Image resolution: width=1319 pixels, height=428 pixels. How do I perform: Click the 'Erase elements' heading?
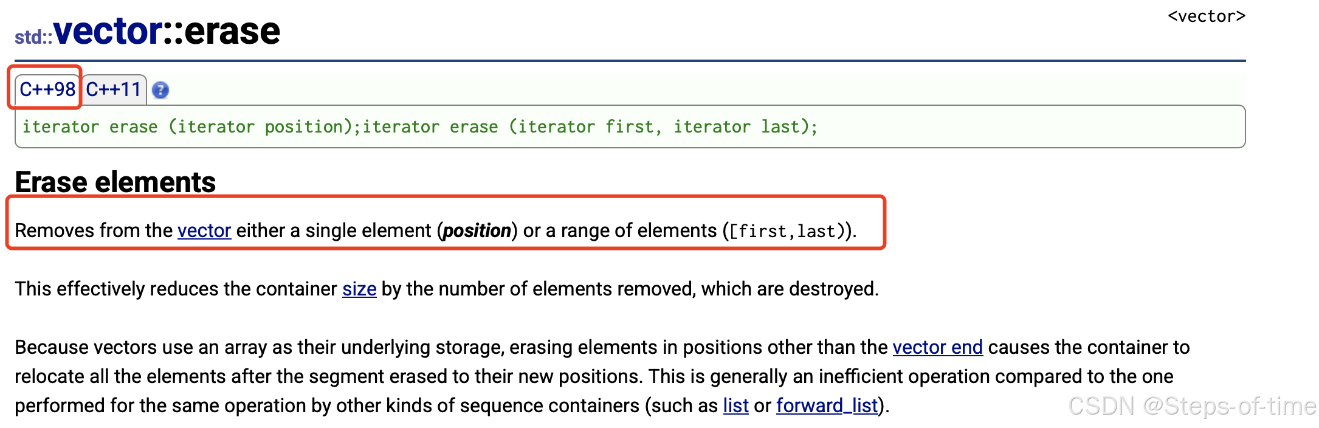point(115,182)
